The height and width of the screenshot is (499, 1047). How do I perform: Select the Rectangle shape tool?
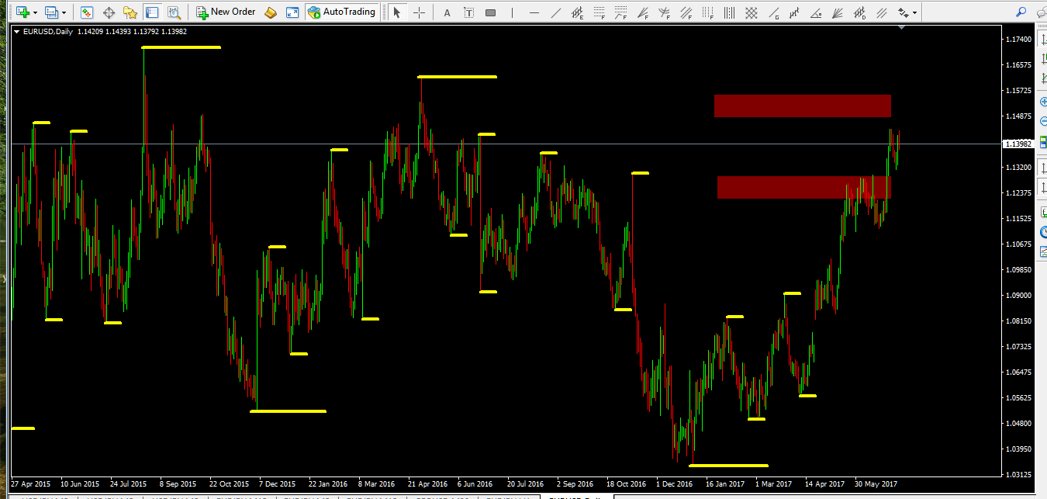(490, 12)
